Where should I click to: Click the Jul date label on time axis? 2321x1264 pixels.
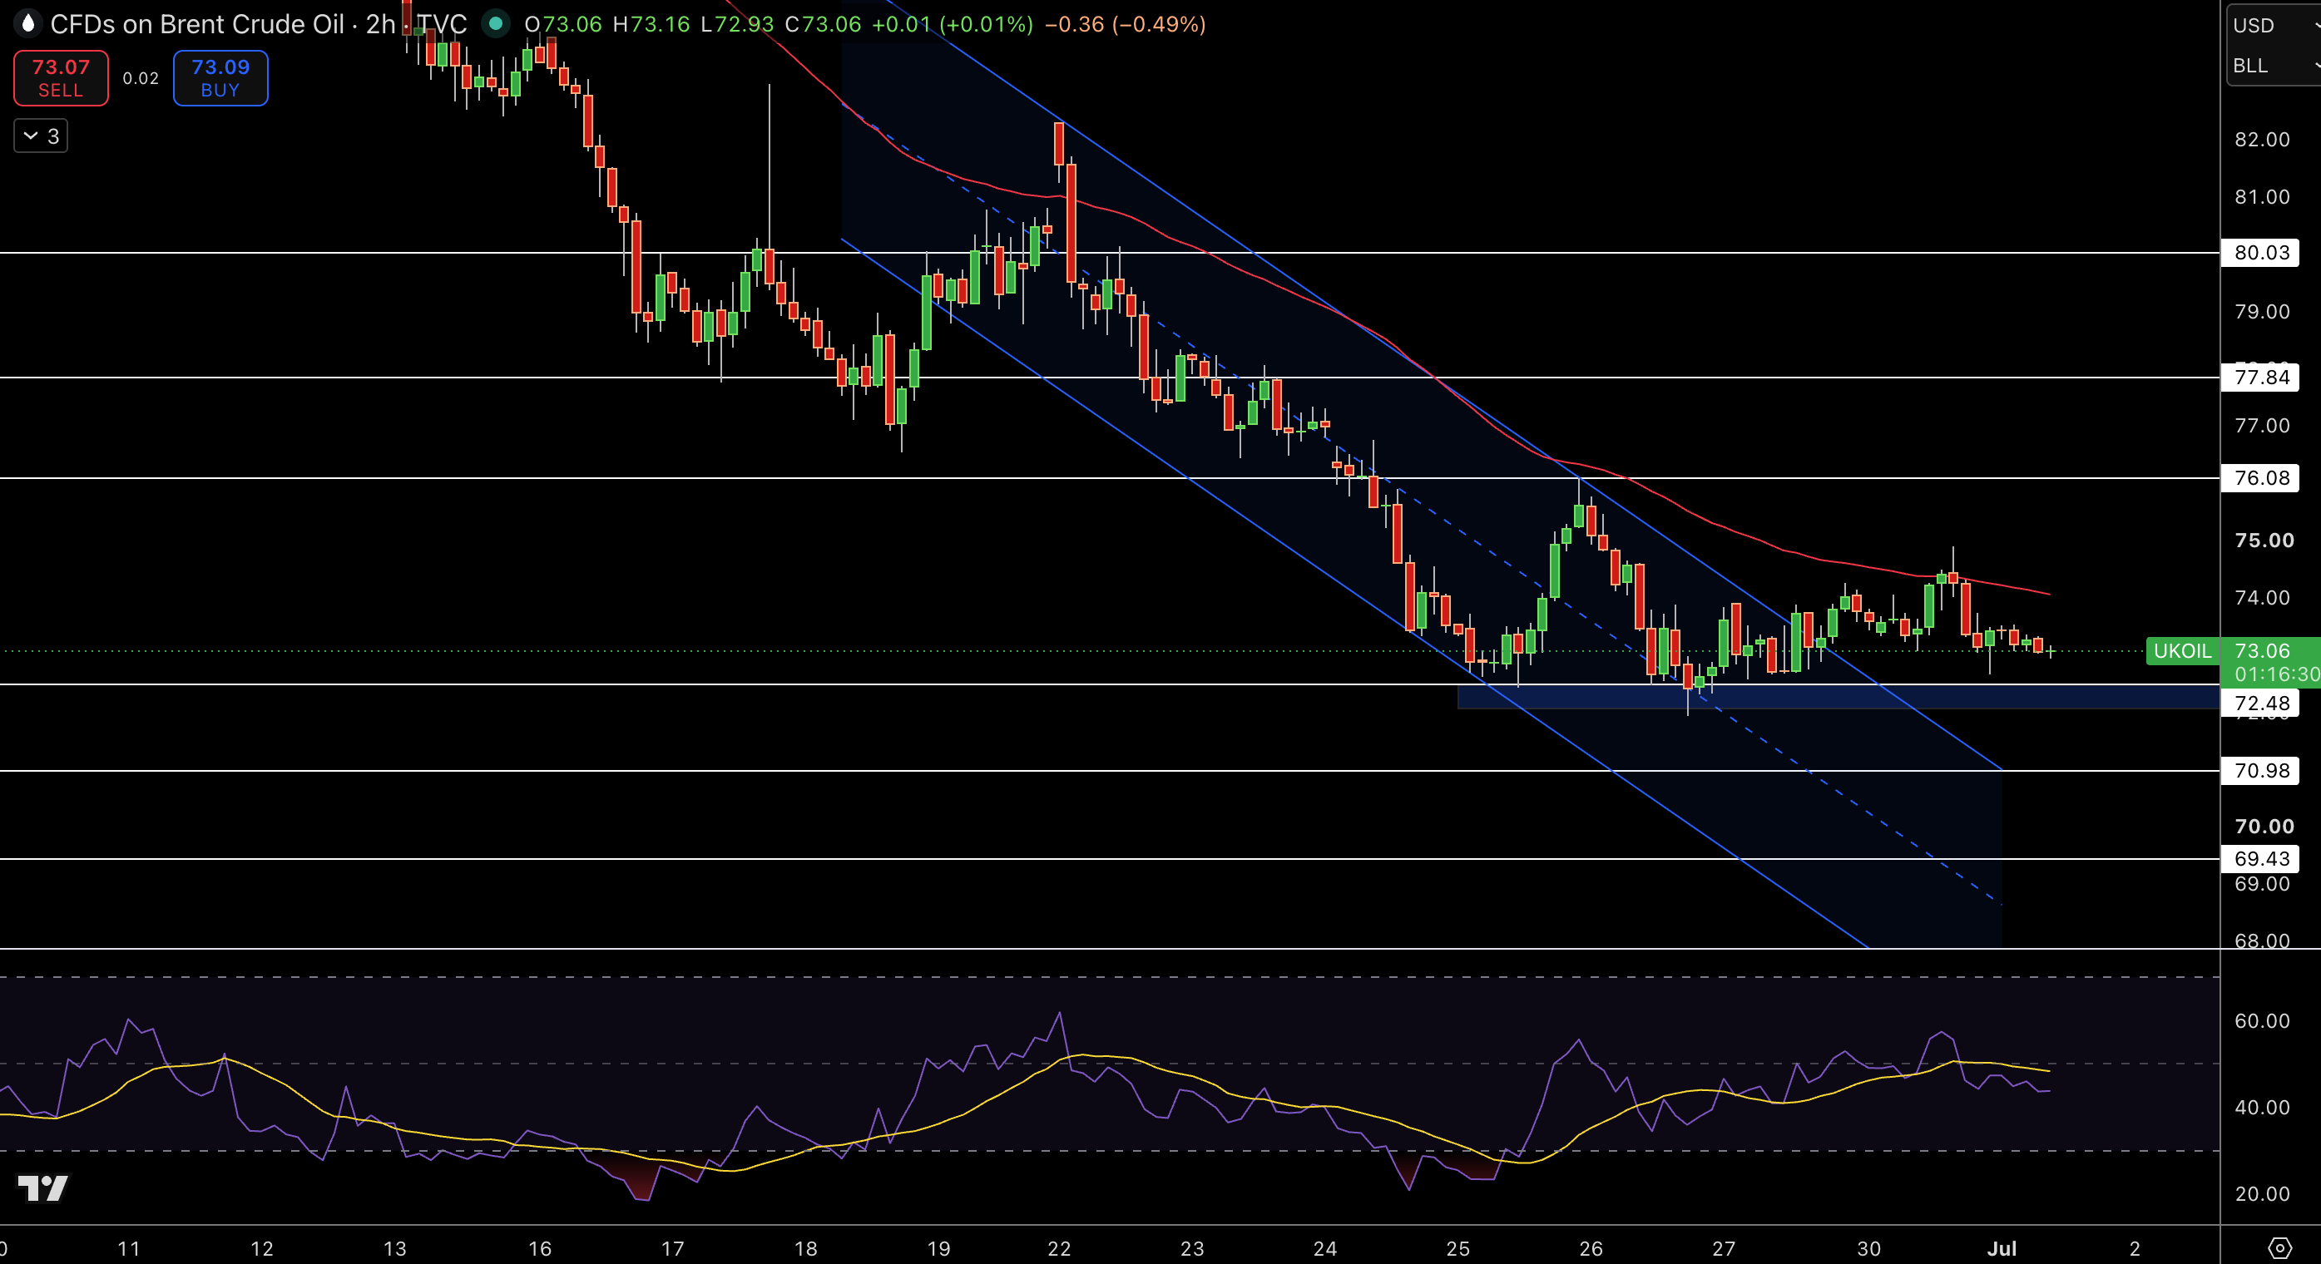[x=2002, y=1249]
